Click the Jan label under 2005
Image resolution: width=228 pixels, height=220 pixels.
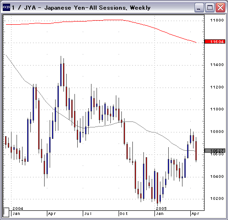pyautogui.click(x=160, y=214)
